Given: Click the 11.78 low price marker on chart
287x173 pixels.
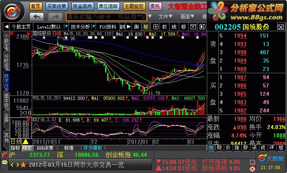Looking at the screenshot, I should 154,93.
